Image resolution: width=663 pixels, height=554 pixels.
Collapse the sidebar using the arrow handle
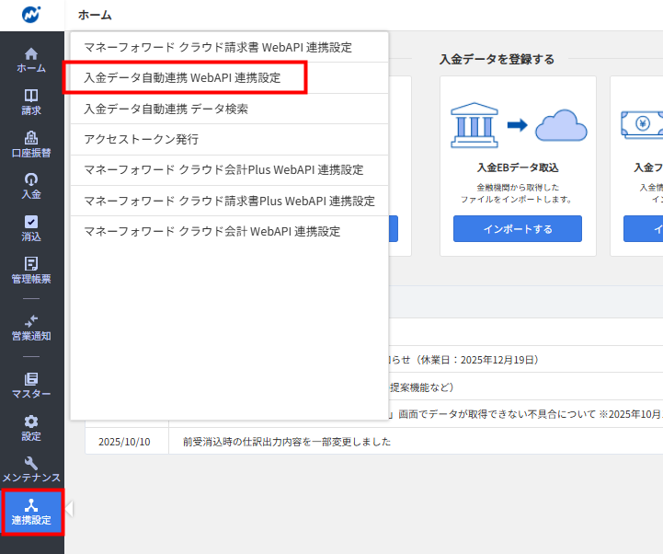[x=69, y=509]
